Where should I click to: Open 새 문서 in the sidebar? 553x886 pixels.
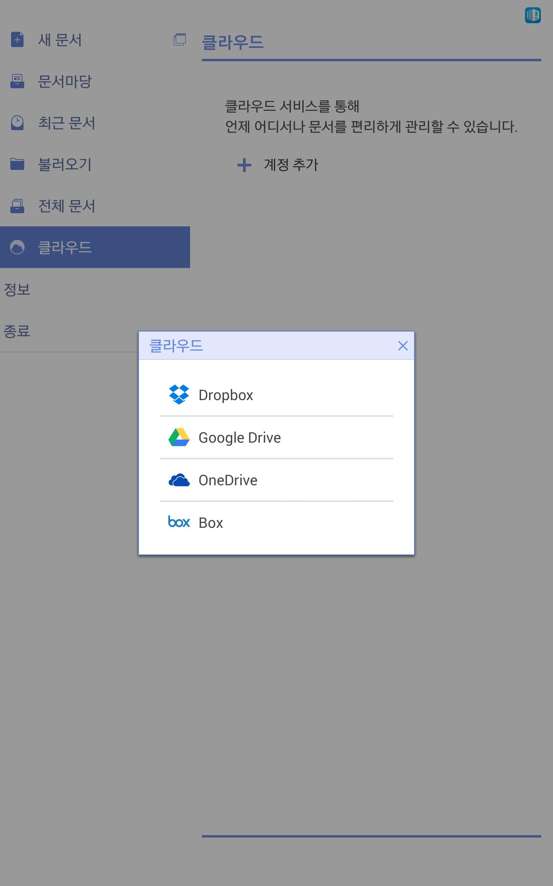95,39
